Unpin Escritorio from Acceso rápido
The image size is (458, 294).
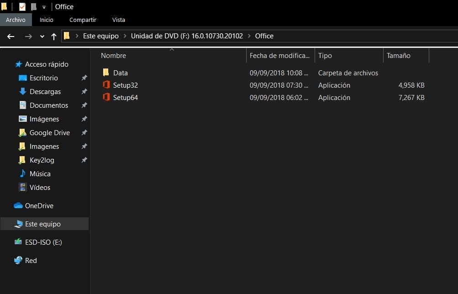point(84,78)
